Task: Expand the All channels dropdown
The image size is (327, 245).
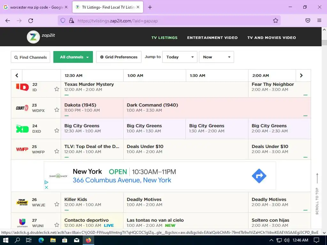Action: pos(73,57)
